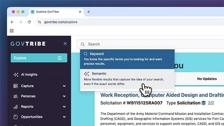The height and width of the screenshot is (126, 224).
Task: Open a new browser tab
Action: (89, 12)
